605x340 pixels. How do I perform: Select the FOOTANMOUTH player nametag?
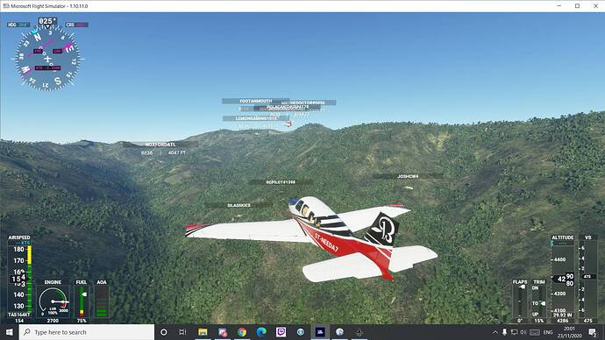pos(255,101)
